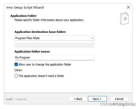The height and width of the screenshot is (109, 139).
Task: Click 'Please specify folder information' description text
Action: tap(49, 20)
